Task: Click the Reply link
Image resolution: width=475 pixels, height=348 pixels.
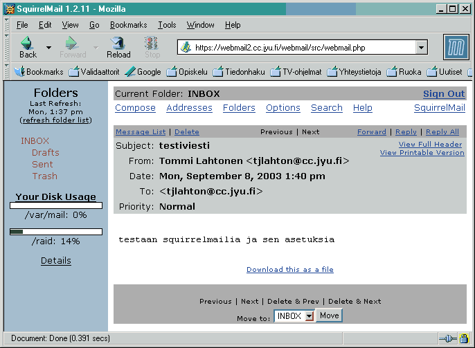Action: [x=406, y=132]
